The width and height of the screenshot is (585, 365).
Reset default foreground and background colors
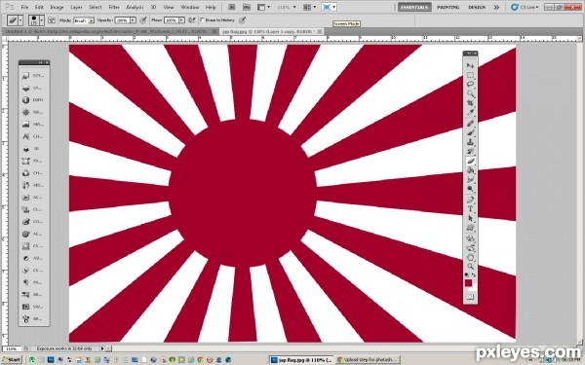[x=466, y=274]
